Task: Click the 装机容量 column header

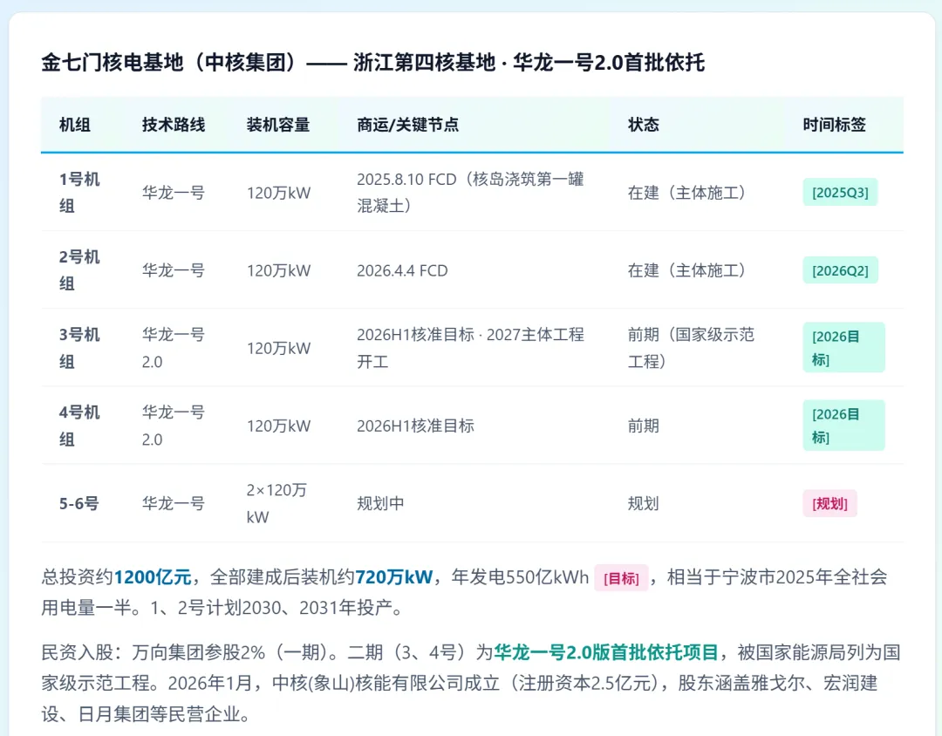Action: coord(278,125)
